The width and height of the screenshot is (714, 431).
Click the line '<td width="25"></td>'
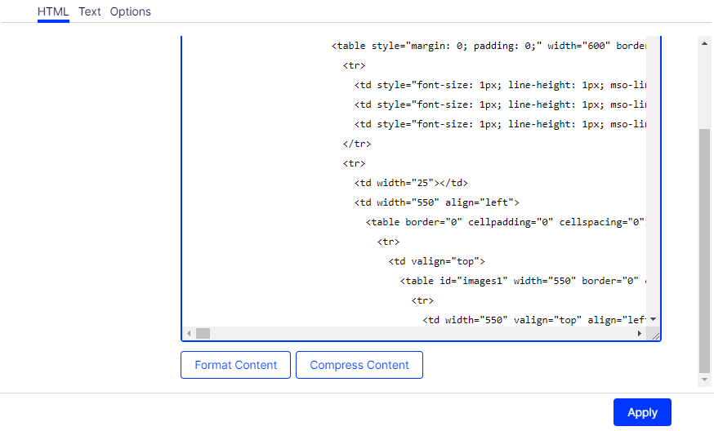pos(411,183)
